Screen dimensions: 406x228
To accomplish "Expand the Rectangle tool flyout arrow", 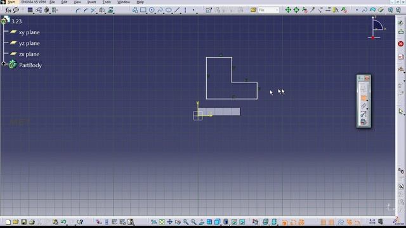I will click(x=147, y=13).
